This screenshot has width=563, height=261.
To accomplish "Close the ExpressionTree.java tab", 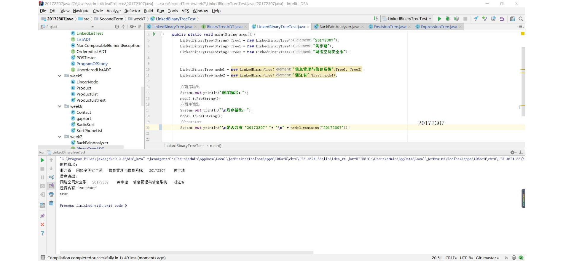I will (x=460, y=27).
